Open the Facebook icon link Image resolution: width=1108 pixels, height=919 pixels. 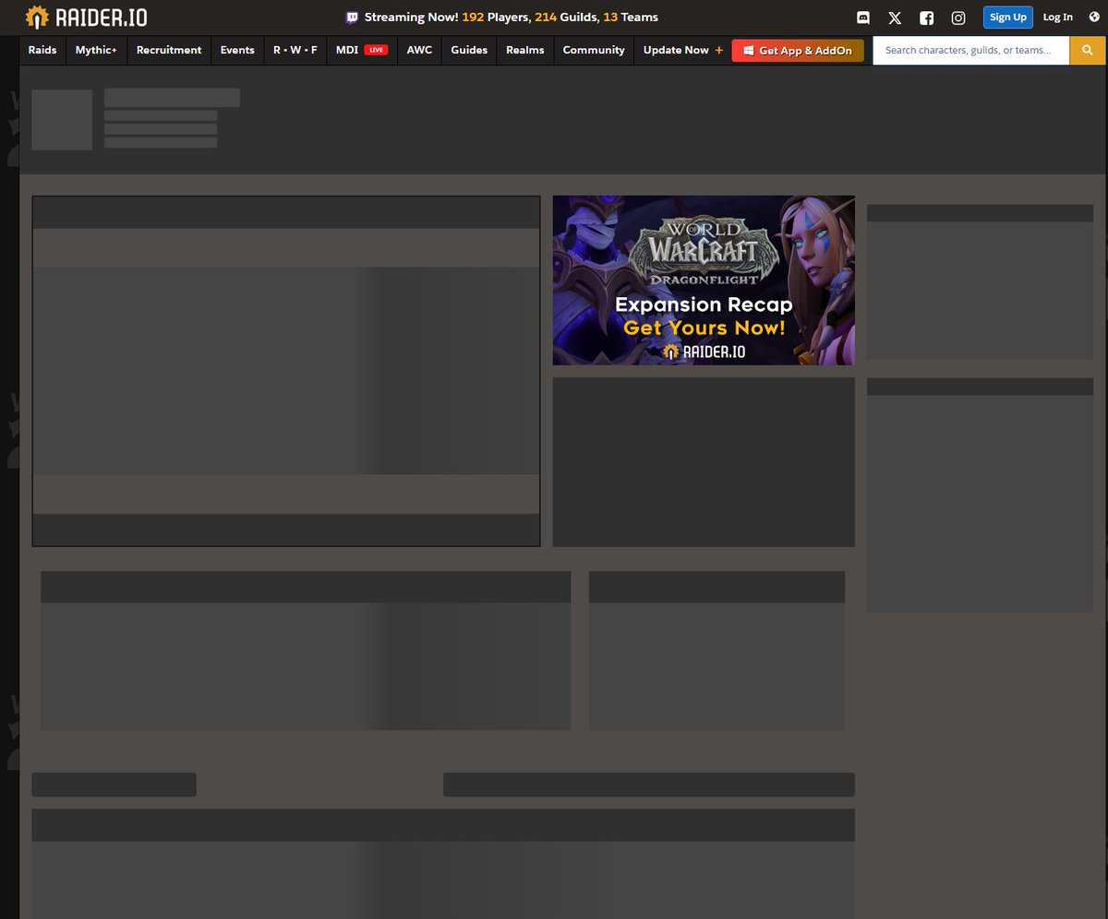tap(927, 18)
